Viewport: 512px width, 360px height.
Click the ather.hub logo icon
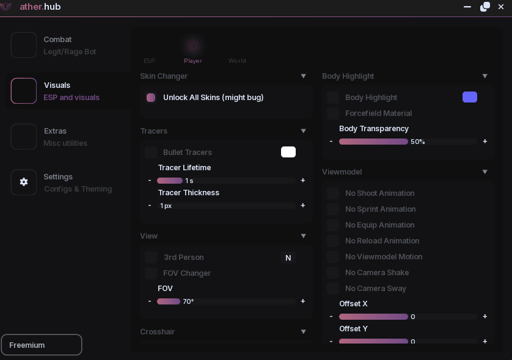[6, 7]
